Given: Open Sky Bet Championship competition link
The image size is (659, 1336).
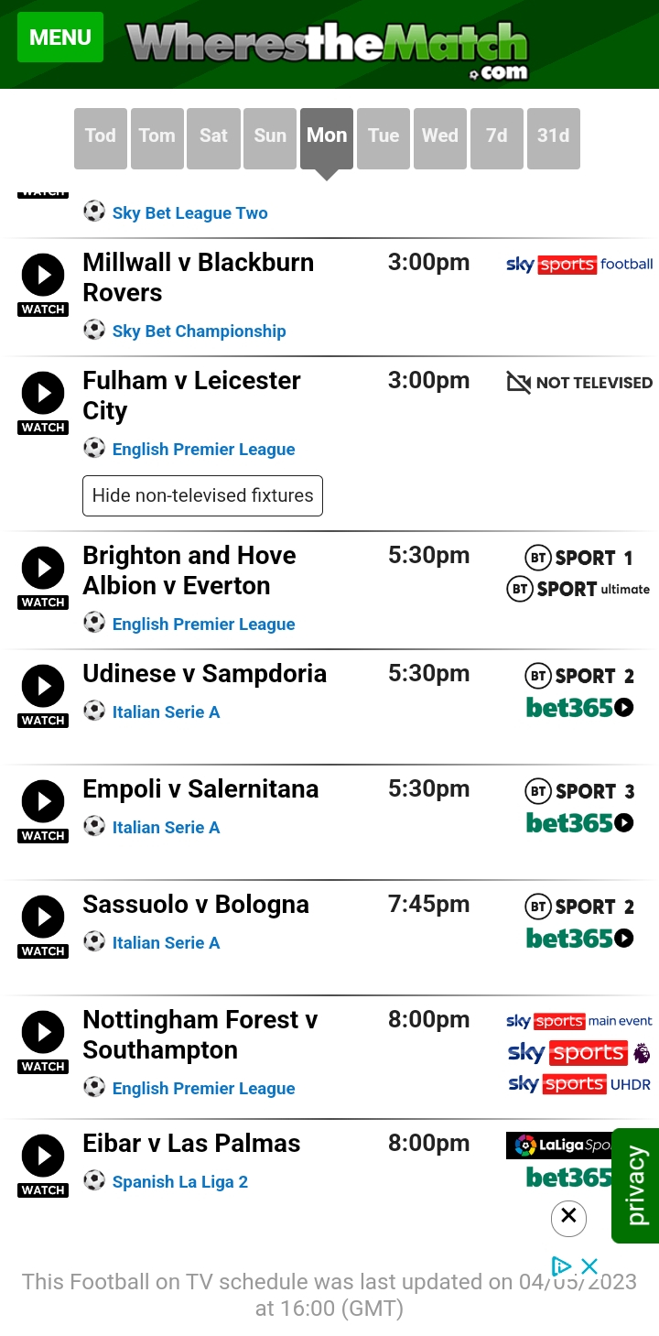Looking at the screenshot, I should tap(199, 331).
